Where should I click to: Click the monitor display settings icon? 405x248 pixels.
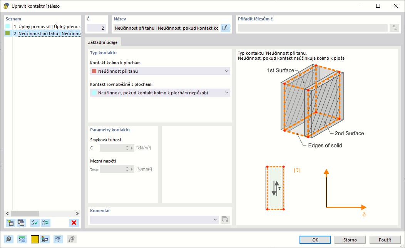click(58, 240)
